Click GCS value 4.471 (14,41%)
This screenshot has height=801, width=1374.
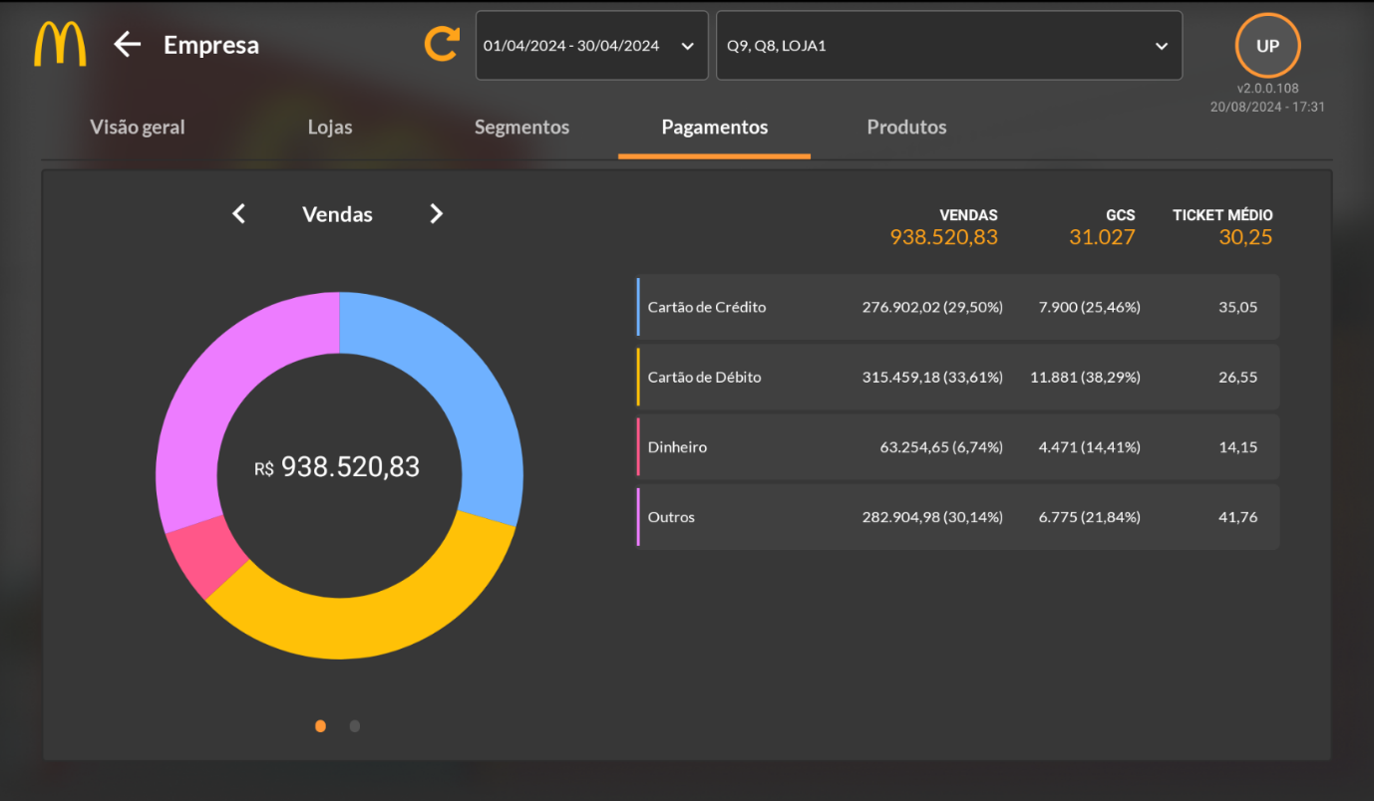click(x=1090, y=446)
